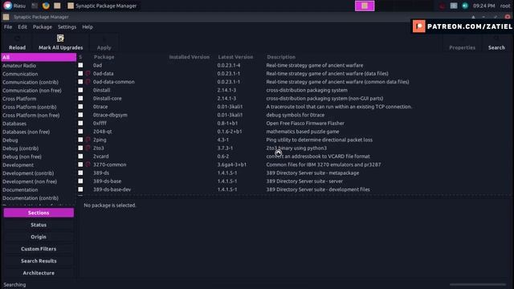Switch to the Sections filter view
The width and height of the screenshot is (514, 289).
click(39, 213)
